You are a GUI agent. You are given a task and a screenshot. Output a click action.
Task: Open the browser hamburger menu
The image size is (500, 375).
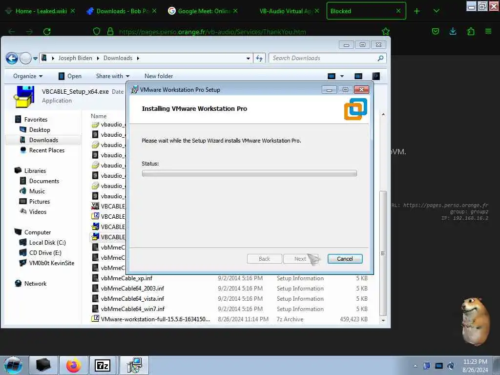[488, 31]
